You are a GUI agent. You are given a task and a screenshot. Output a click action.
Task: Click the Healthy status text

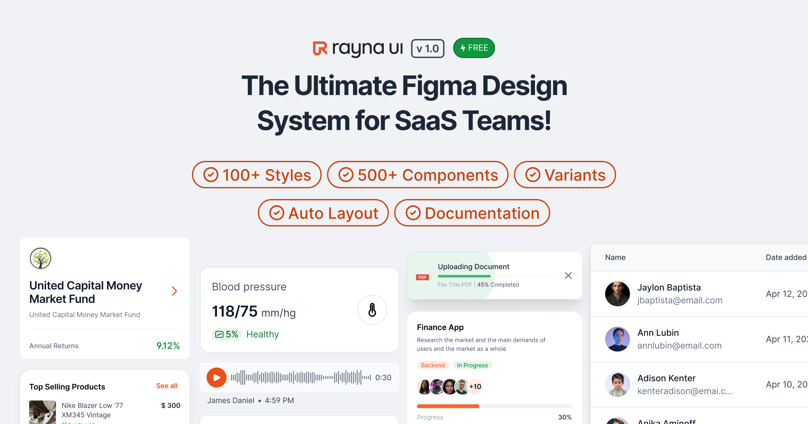point(263,334)
